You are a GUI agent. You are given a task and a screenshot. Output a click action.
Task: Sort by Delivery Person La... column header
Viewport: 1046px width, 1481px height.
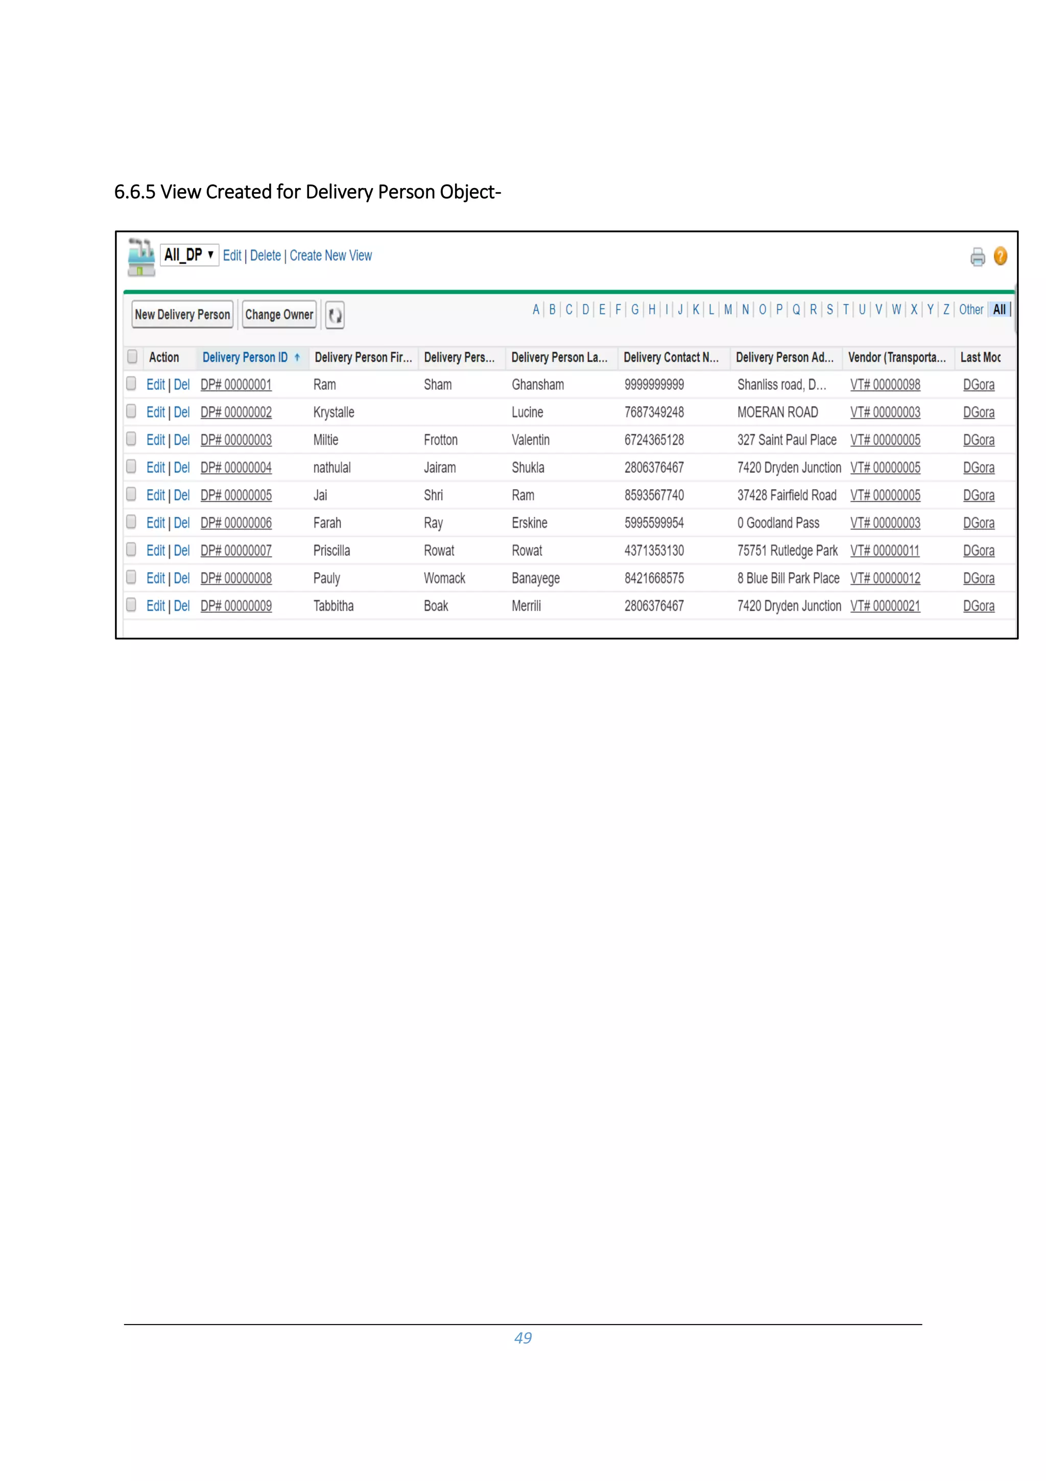point(559,357)
